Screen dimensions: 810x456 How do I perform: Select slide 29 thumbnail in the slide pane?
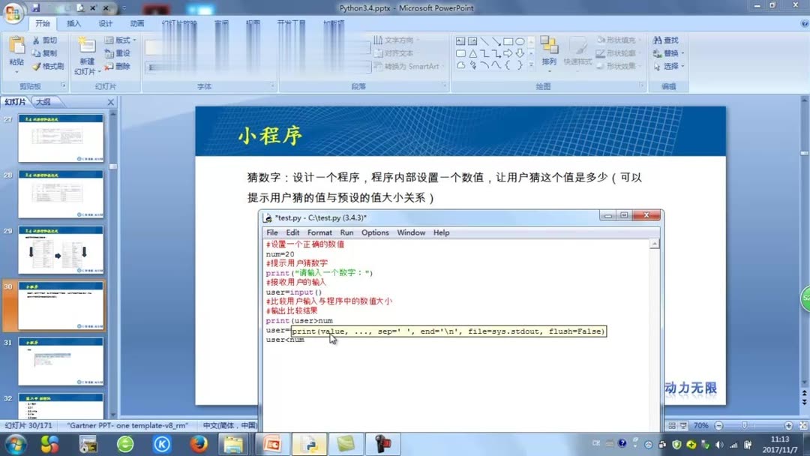tap(60, 251)
